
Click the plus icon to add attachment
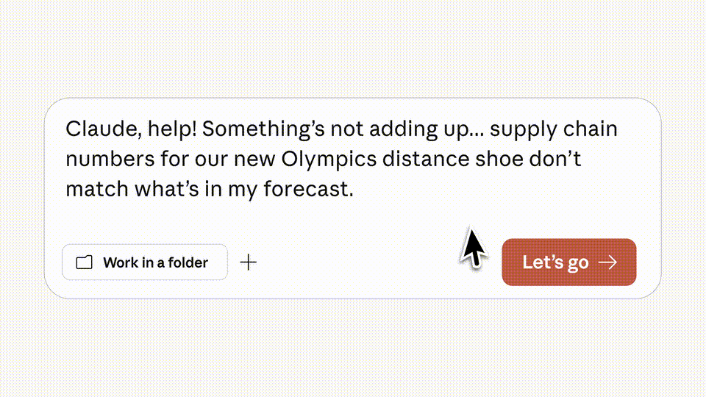click(x=249, y=262)
